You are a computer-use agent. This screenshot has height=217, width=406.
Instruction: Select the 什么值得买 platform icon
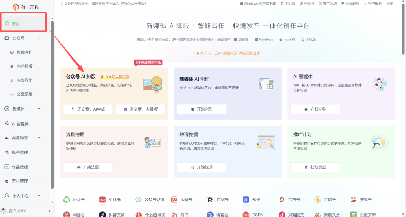pos(138,215)
